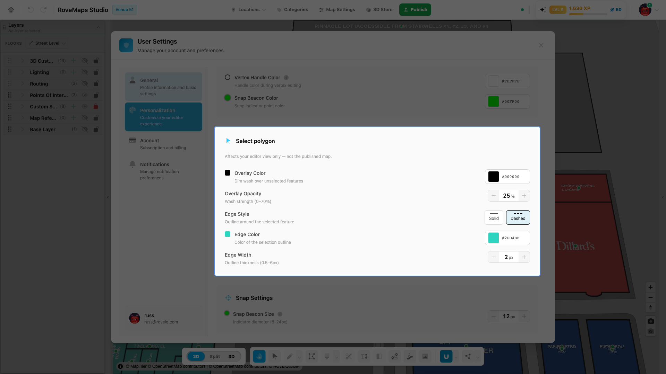This screenshot has height=374, width=666.
Task: Unlock the red Custom S layer lock
Action: 96,106
